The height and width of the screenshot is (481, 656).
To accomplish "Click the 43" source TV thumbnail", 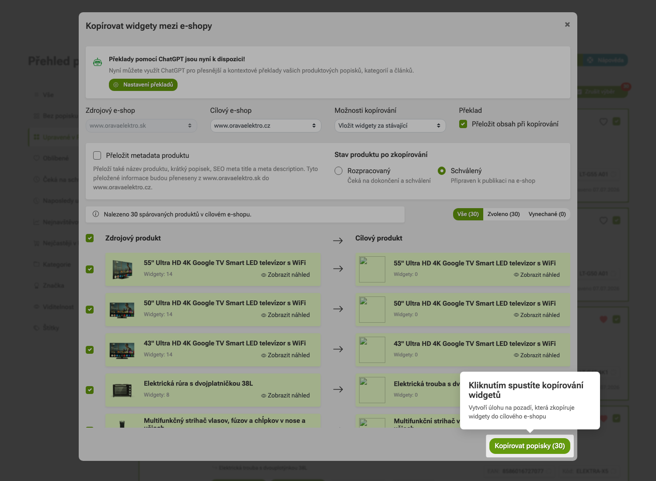I will click(122, 350).
